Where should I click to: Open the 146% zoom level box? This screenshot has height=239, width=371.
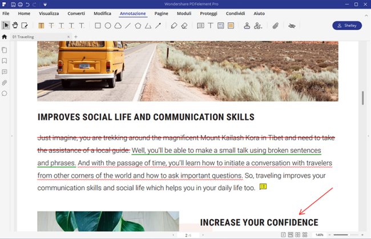point(320,235)
